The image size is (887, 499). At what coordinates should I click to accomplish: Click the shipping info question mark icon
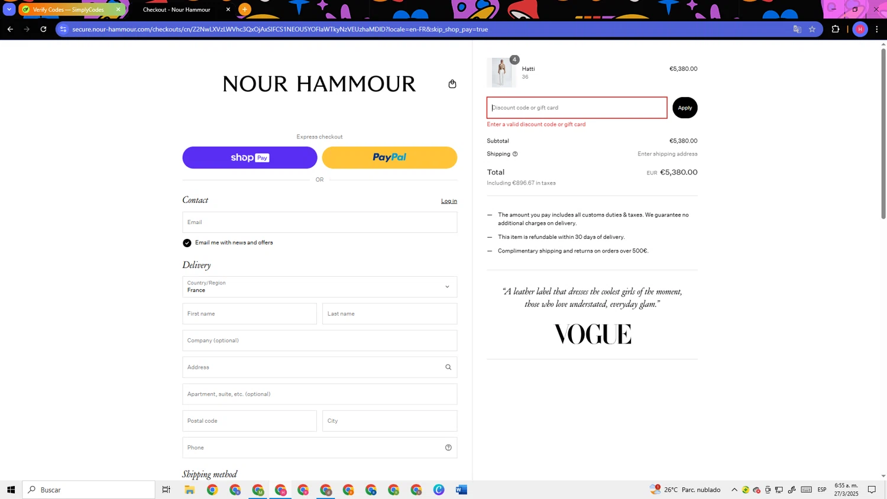pyautogui.click(x=515, y=154)
